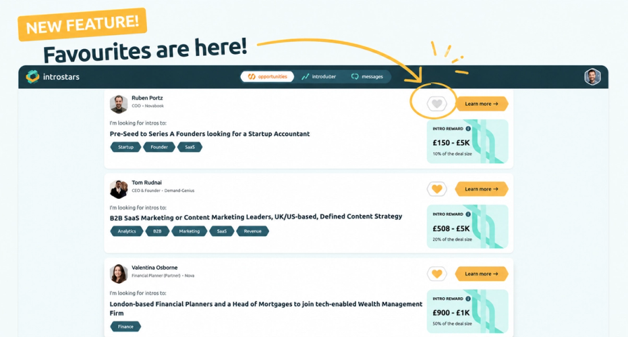Open the Startup Accountant opportunity title
The image size is (628, 337).
click(210, 133)
